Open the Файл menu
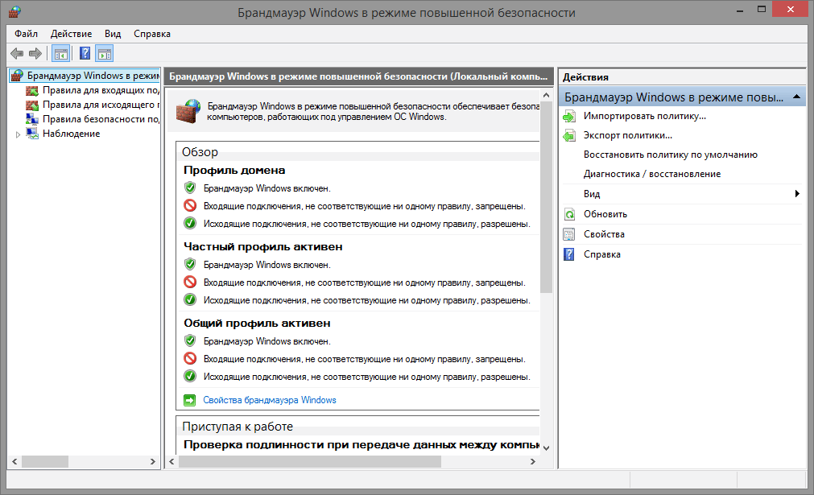 click(x=26, y=34)
